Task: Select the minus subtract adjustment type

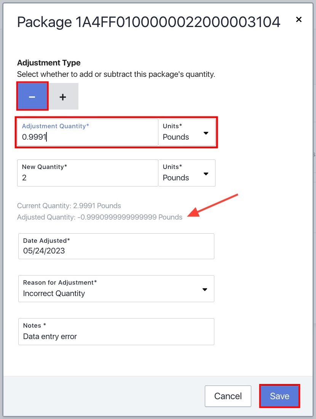Action: click(32, 96)
